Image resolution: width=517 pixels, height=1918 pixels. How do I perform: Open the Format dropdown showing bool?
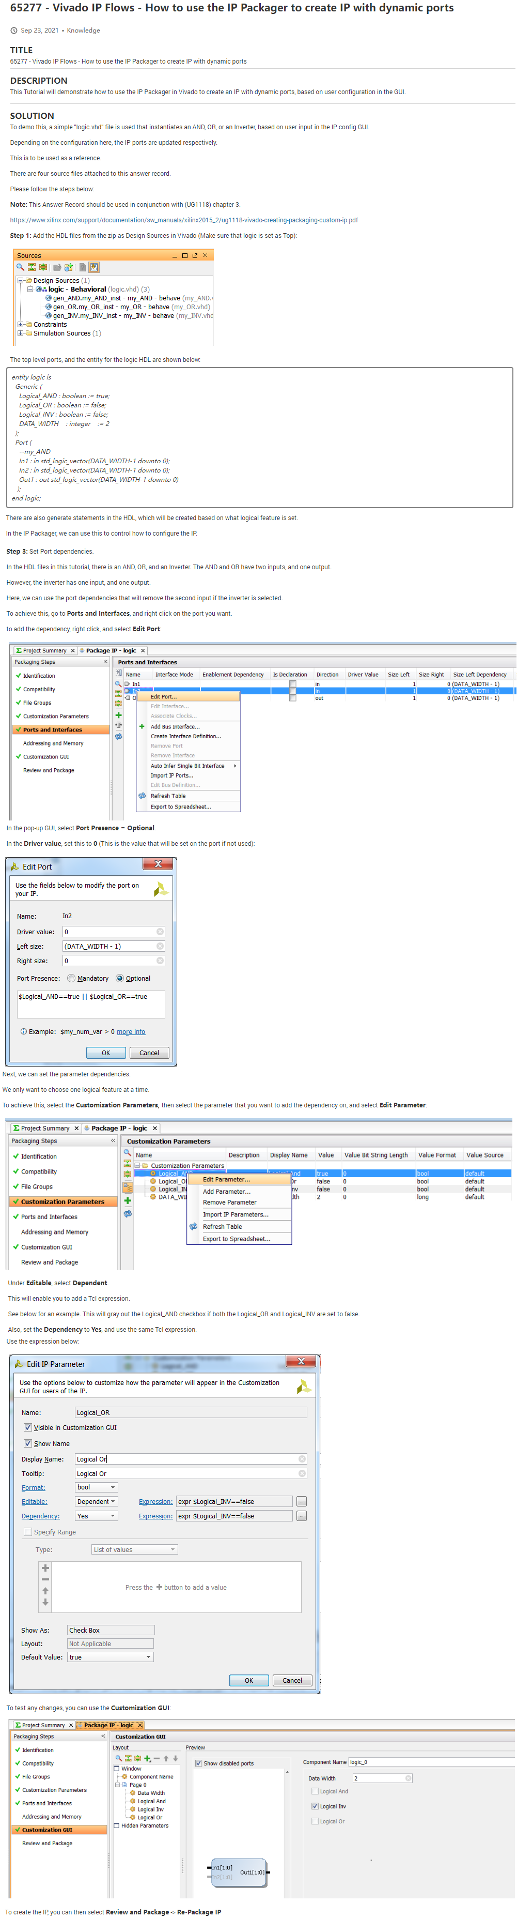coord(97,1488)
